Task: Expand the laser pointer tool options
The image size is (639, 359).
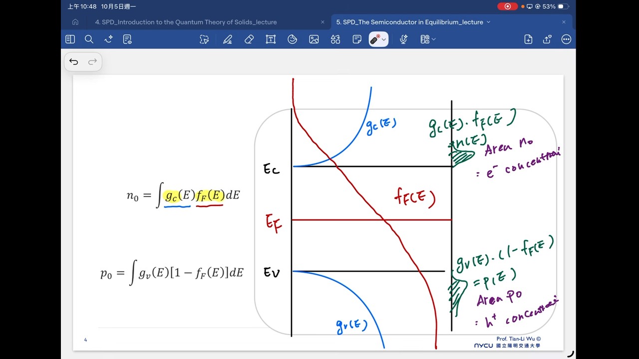Action: 384,39
